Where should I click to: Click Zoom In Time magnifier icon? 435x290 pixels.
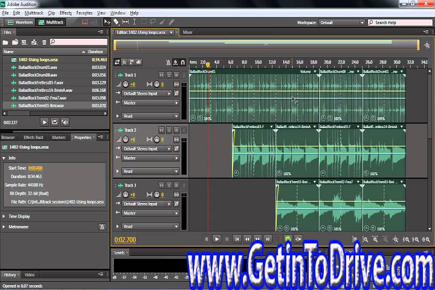(375, 239)
